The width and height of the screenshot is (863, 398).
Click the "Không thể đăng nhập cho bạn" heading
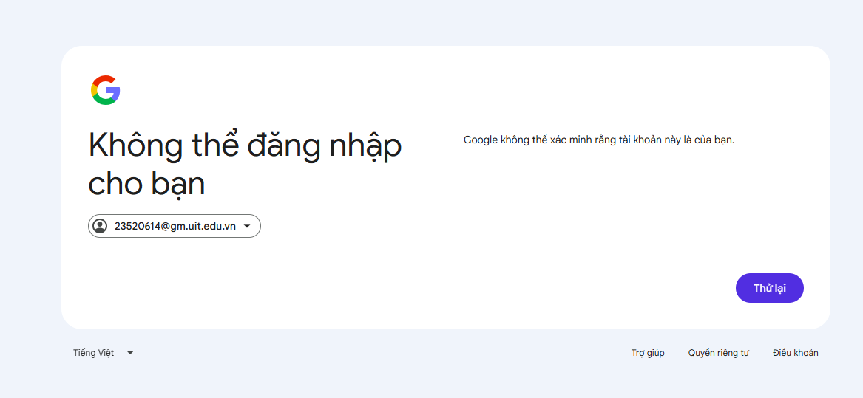click(x=245, y=165)
